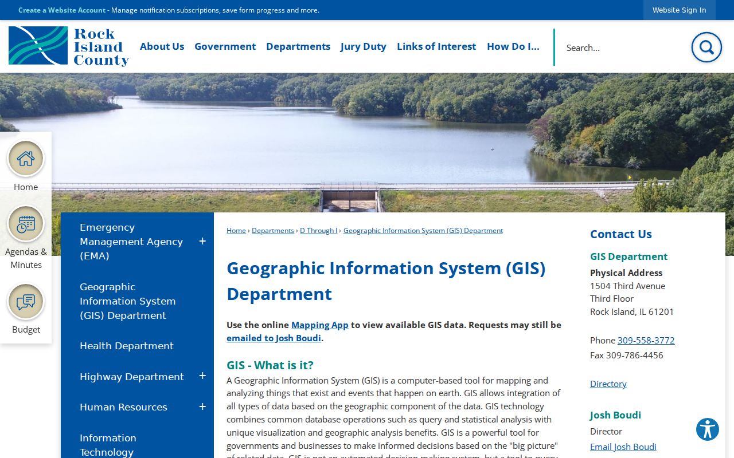Open the Home quick link icon
This screenshot has height=458, width=734.
coord(26,159)
